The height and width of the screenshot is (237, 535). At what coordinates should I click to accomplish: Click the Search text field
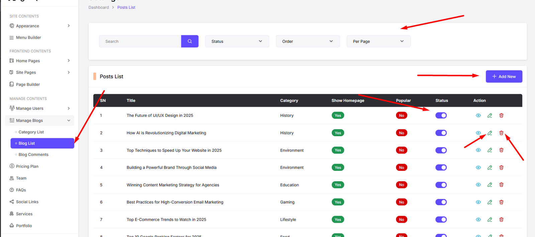[x=140, y=41]
